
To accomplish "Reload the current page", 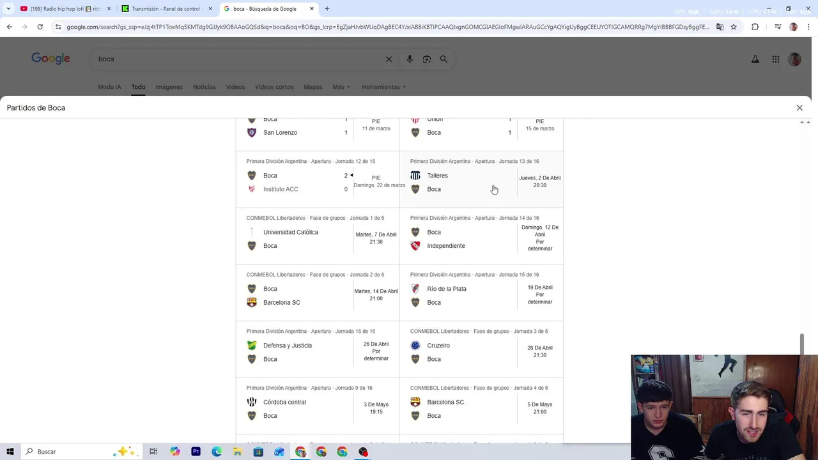I will tap(40, 27).
